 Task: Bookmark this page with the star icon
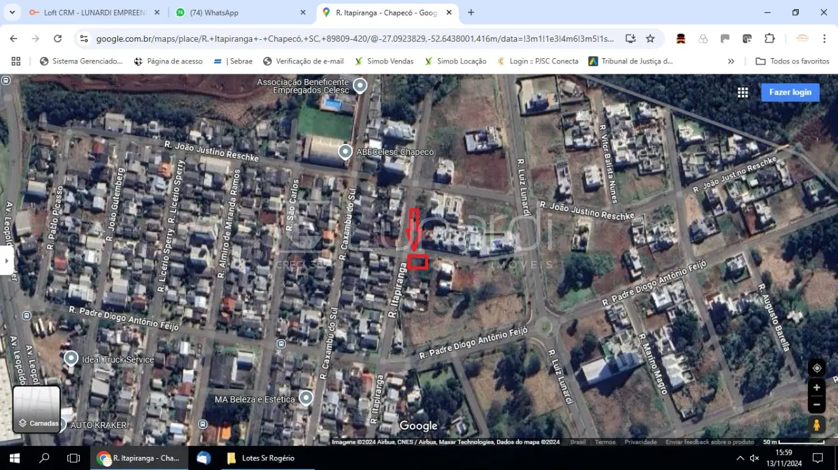coord(650,39)
